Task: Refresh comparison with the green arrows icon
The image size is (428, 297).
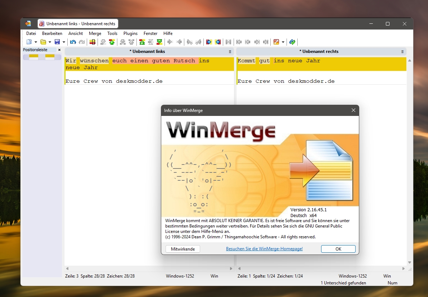Action: click(x=292, y=42)
